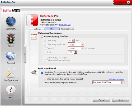
Task: Open the Unknown programs link
Action: click(116, 79)
